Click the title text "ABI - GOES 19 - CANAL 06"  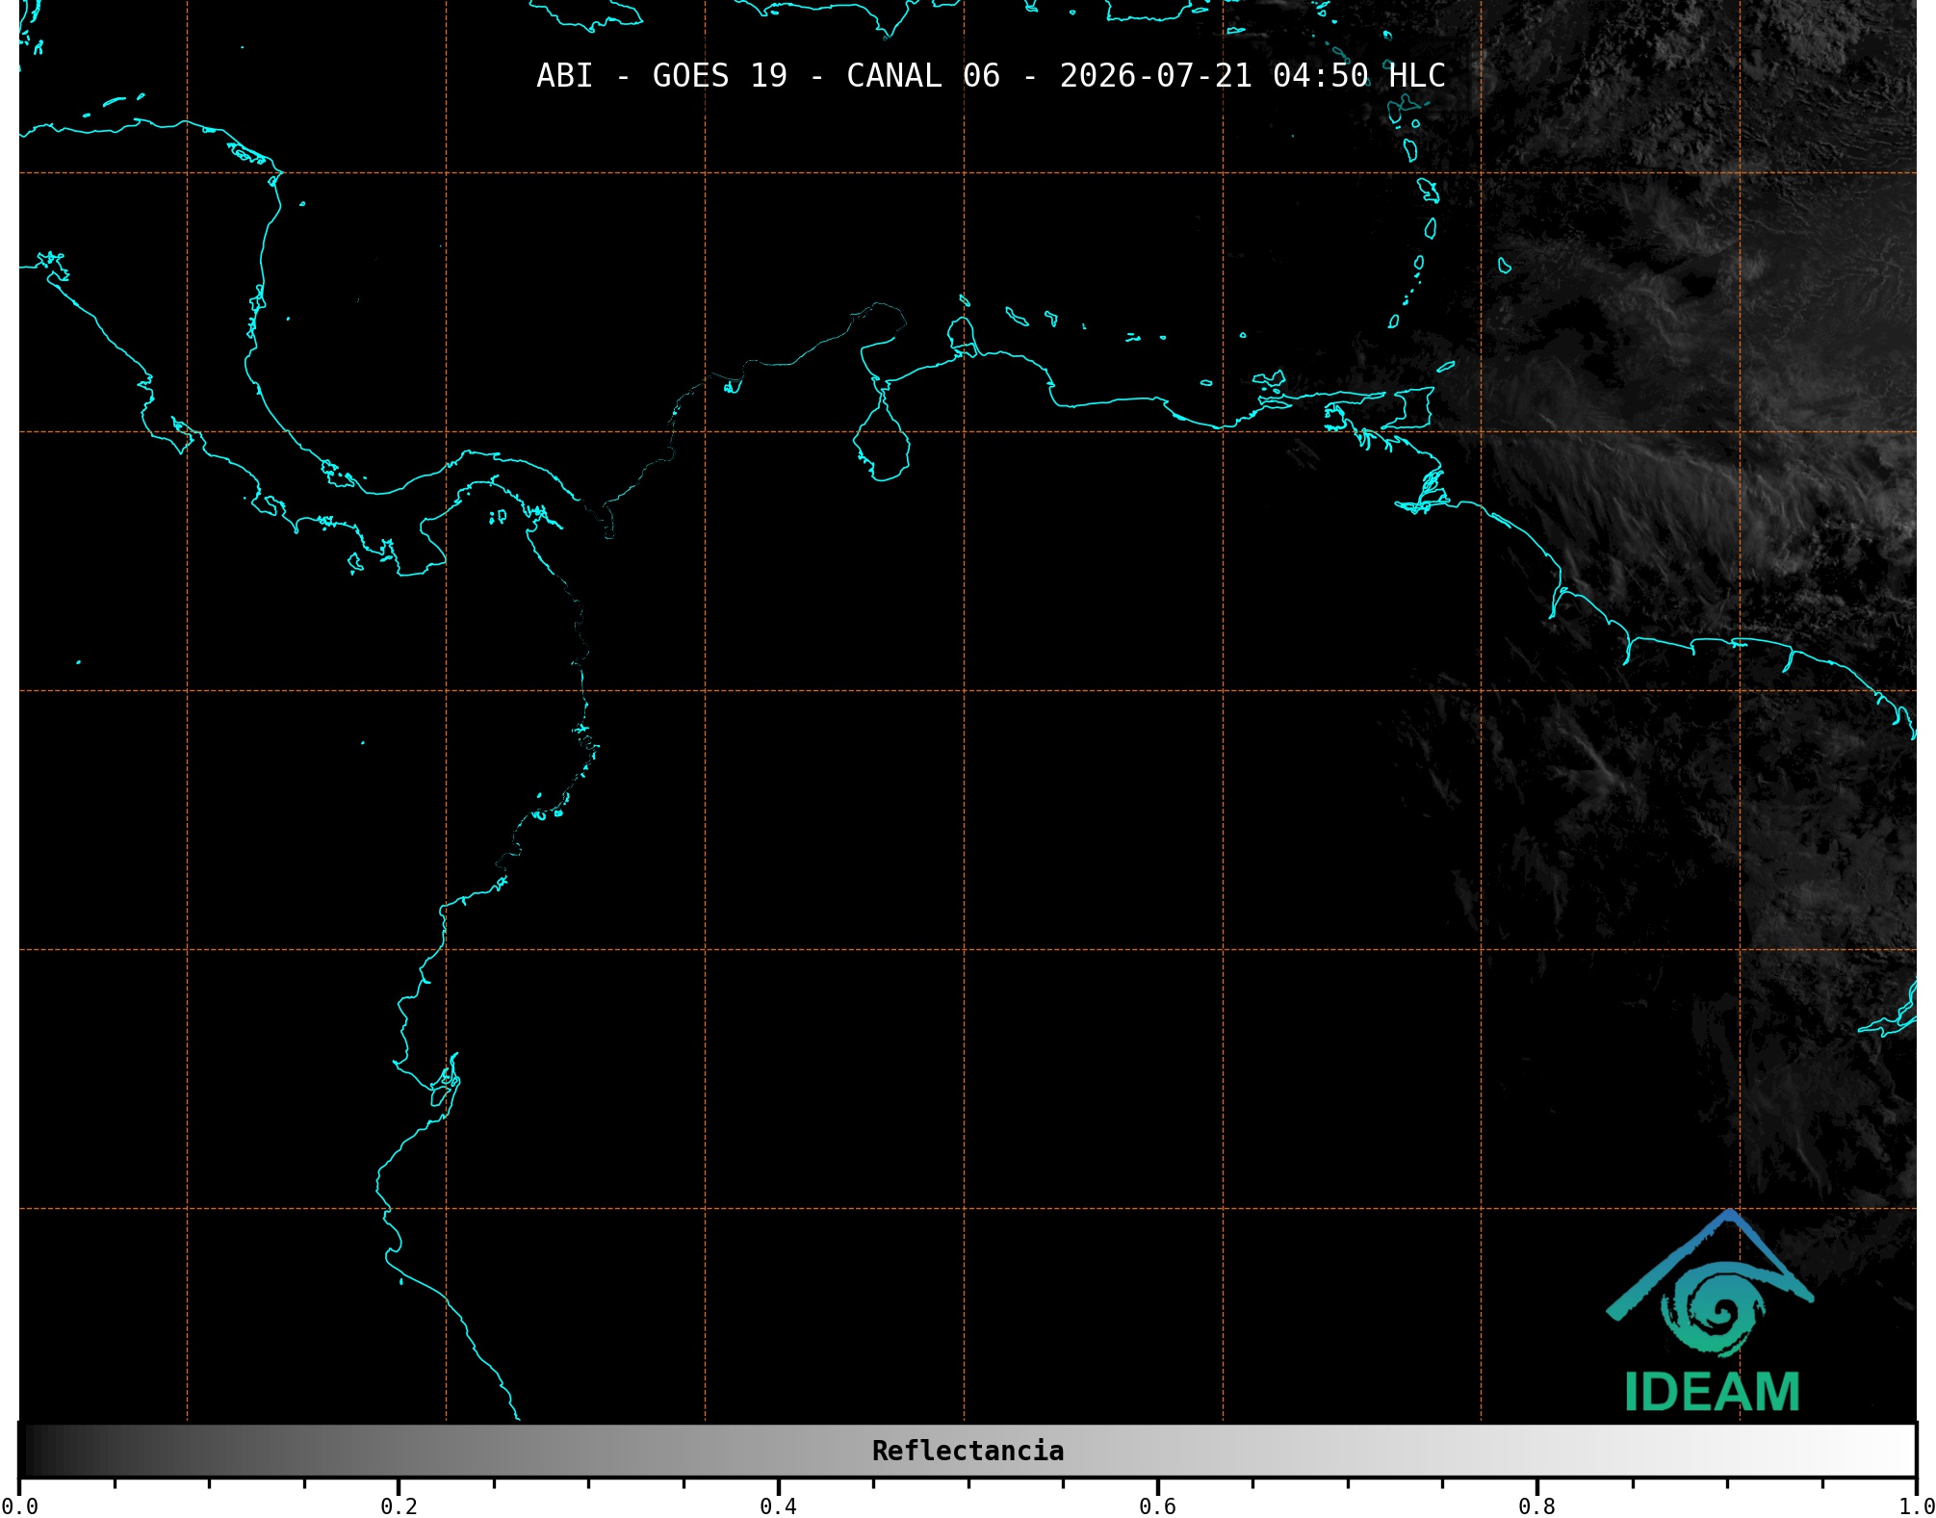768,75
